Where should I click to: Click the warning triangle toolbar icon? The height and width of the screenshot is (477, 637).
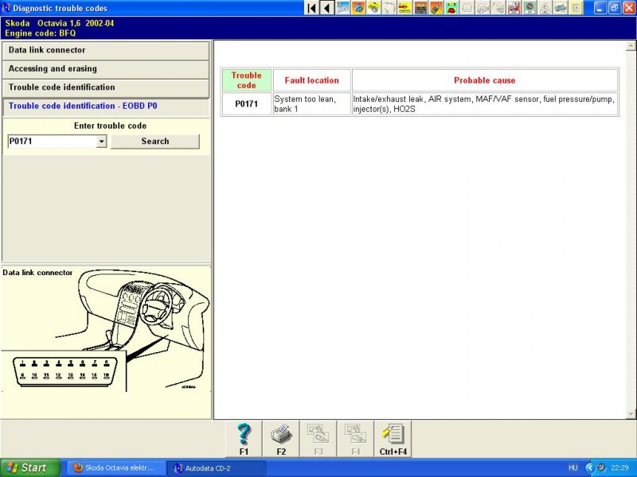545,8
